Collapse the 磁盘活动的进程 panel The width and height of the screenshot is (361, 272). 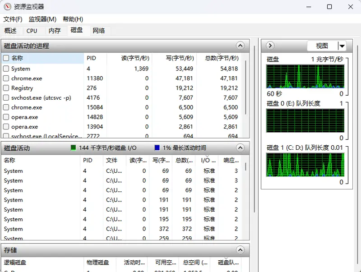[x=240, y=46]
